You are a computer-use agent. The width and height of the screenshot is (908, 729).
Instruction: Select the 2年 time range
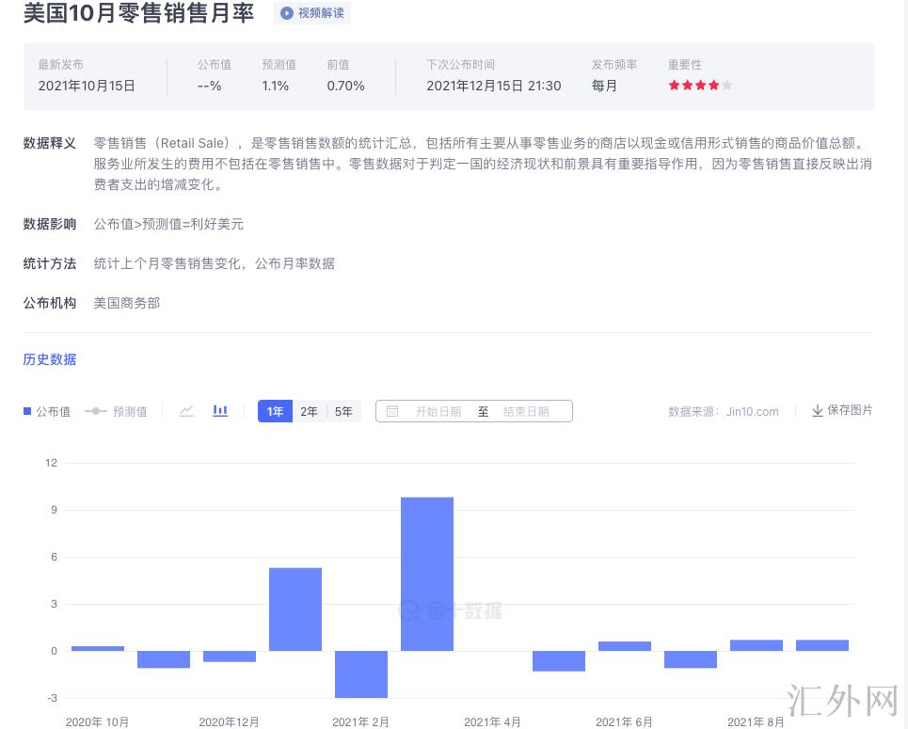[309, 411]
